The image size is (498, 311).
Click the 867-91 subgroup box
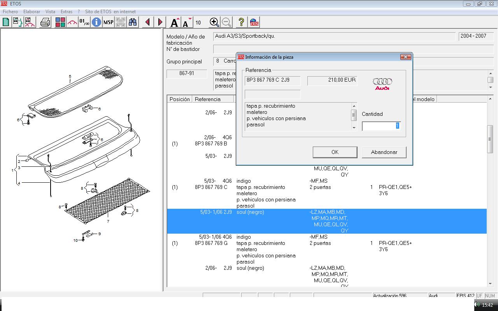pyautogui.click(x=187, y=73)
